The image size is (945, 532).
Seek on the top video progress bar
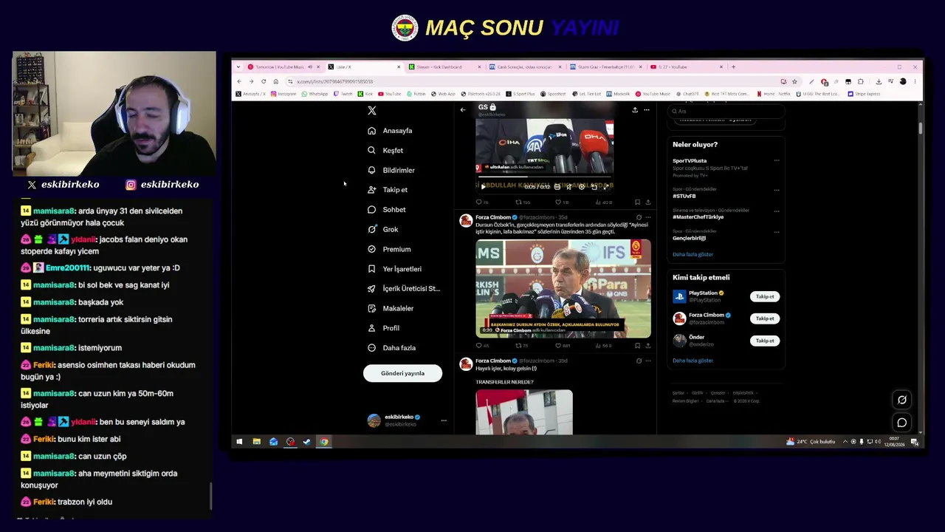click(545, 177)
